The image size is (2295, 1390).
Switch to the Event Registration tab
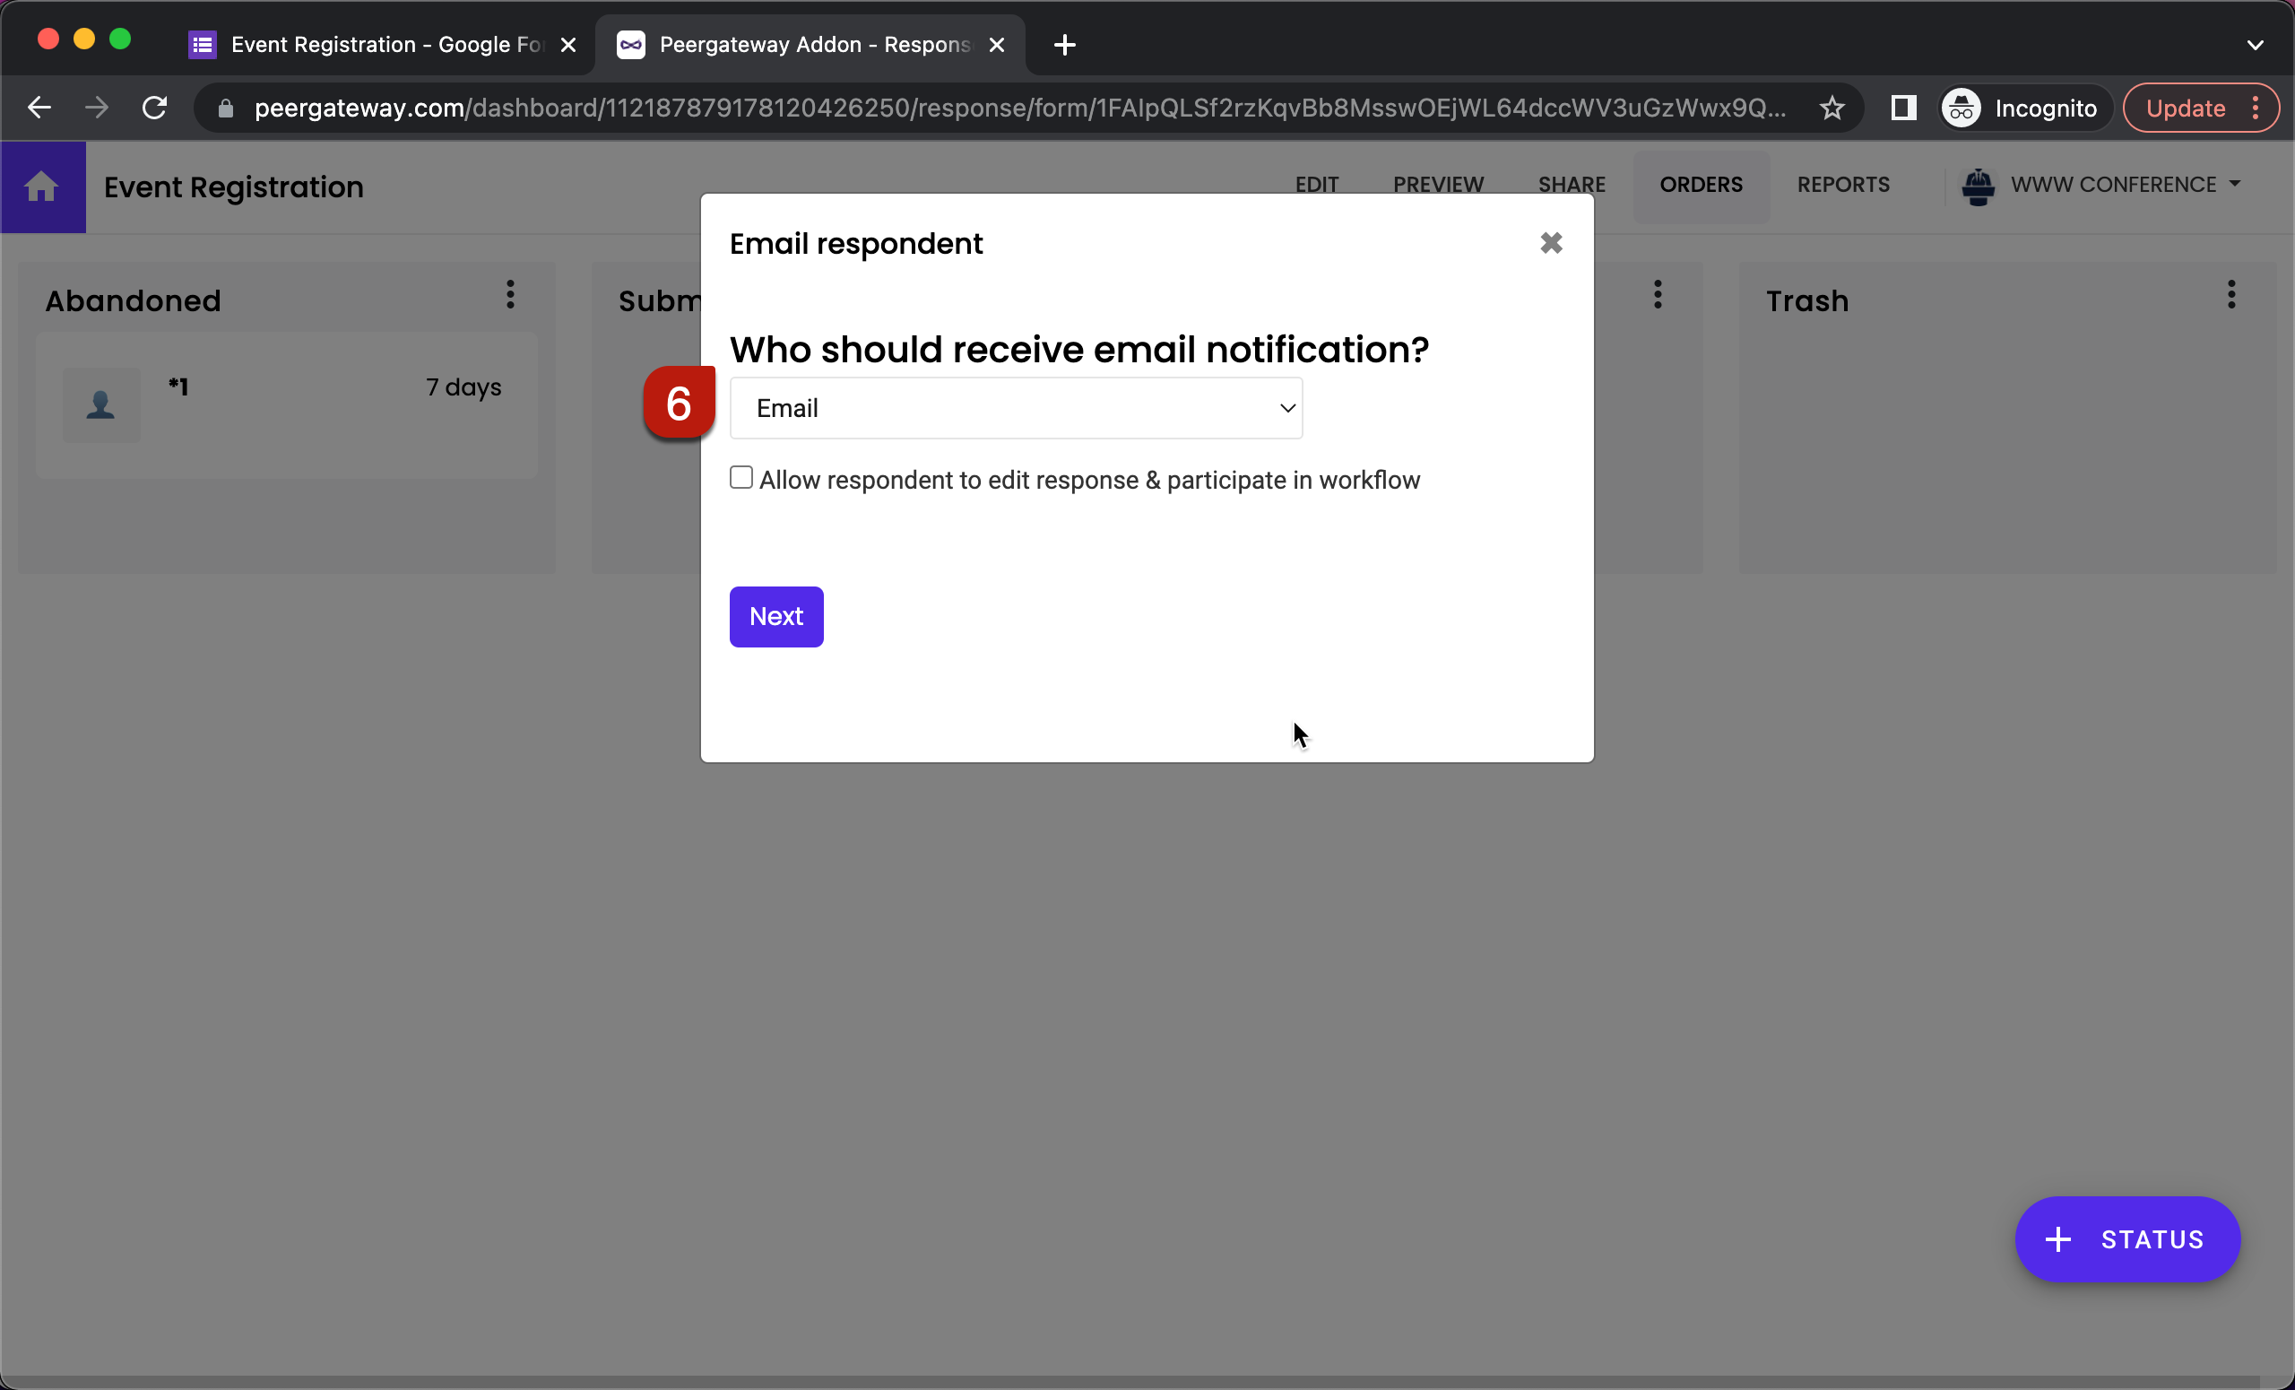pyautogui.click(x=373, y=44)
